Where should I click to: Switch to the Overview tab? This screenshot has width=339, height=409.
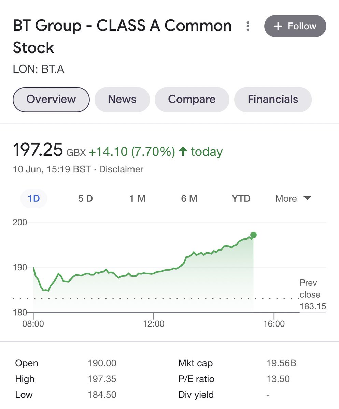tap(51, 100)
